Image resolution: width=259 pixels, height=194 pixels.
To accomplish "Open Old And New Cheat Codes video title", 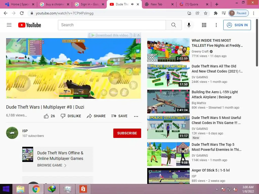I will [217, 69].
